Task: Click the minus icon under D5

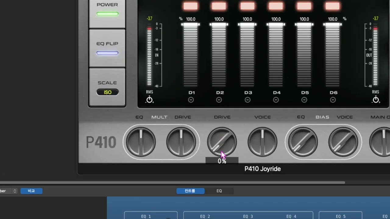Action: [304, 100]
